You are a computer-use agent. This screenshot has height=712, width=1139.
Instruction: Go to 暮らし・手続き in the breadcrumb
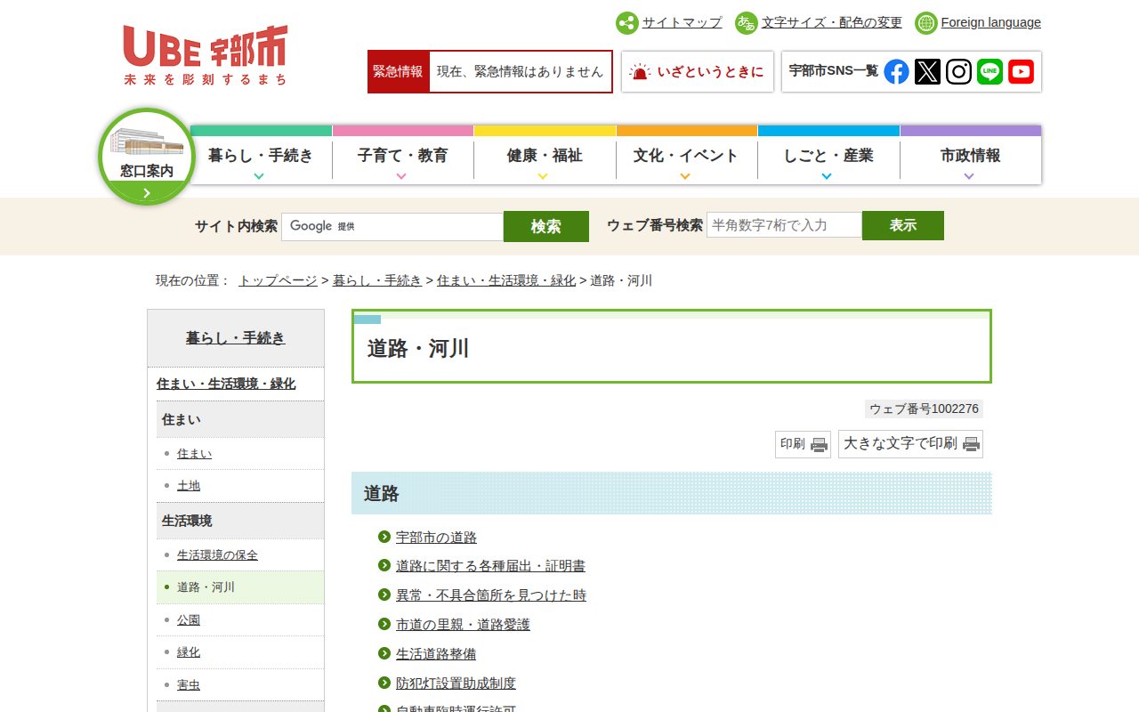point(377,280)
